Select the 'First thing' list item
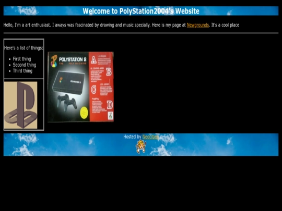 tap(22, 59)
